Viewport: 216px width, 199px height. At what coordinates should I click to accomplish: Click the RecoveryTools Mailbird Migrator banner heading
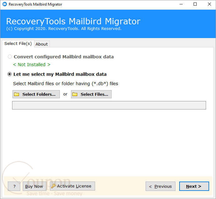coord(73,21)
